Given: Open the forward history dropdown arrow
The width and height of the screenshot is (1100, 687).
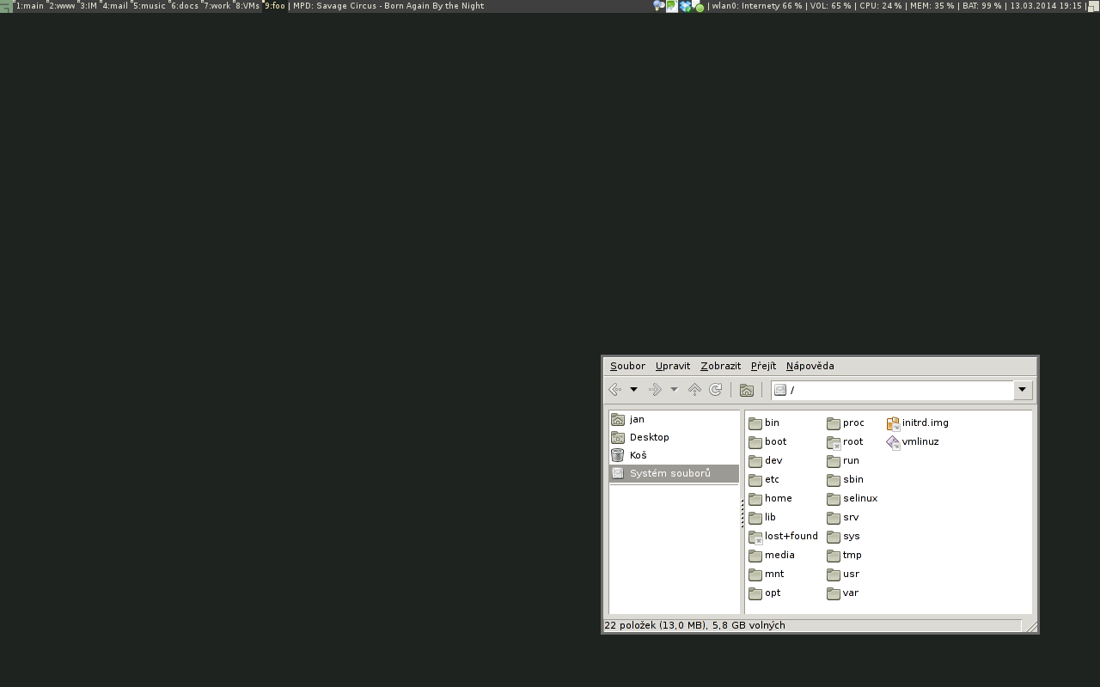Looking at the screenshot, I should pos(674,390).
